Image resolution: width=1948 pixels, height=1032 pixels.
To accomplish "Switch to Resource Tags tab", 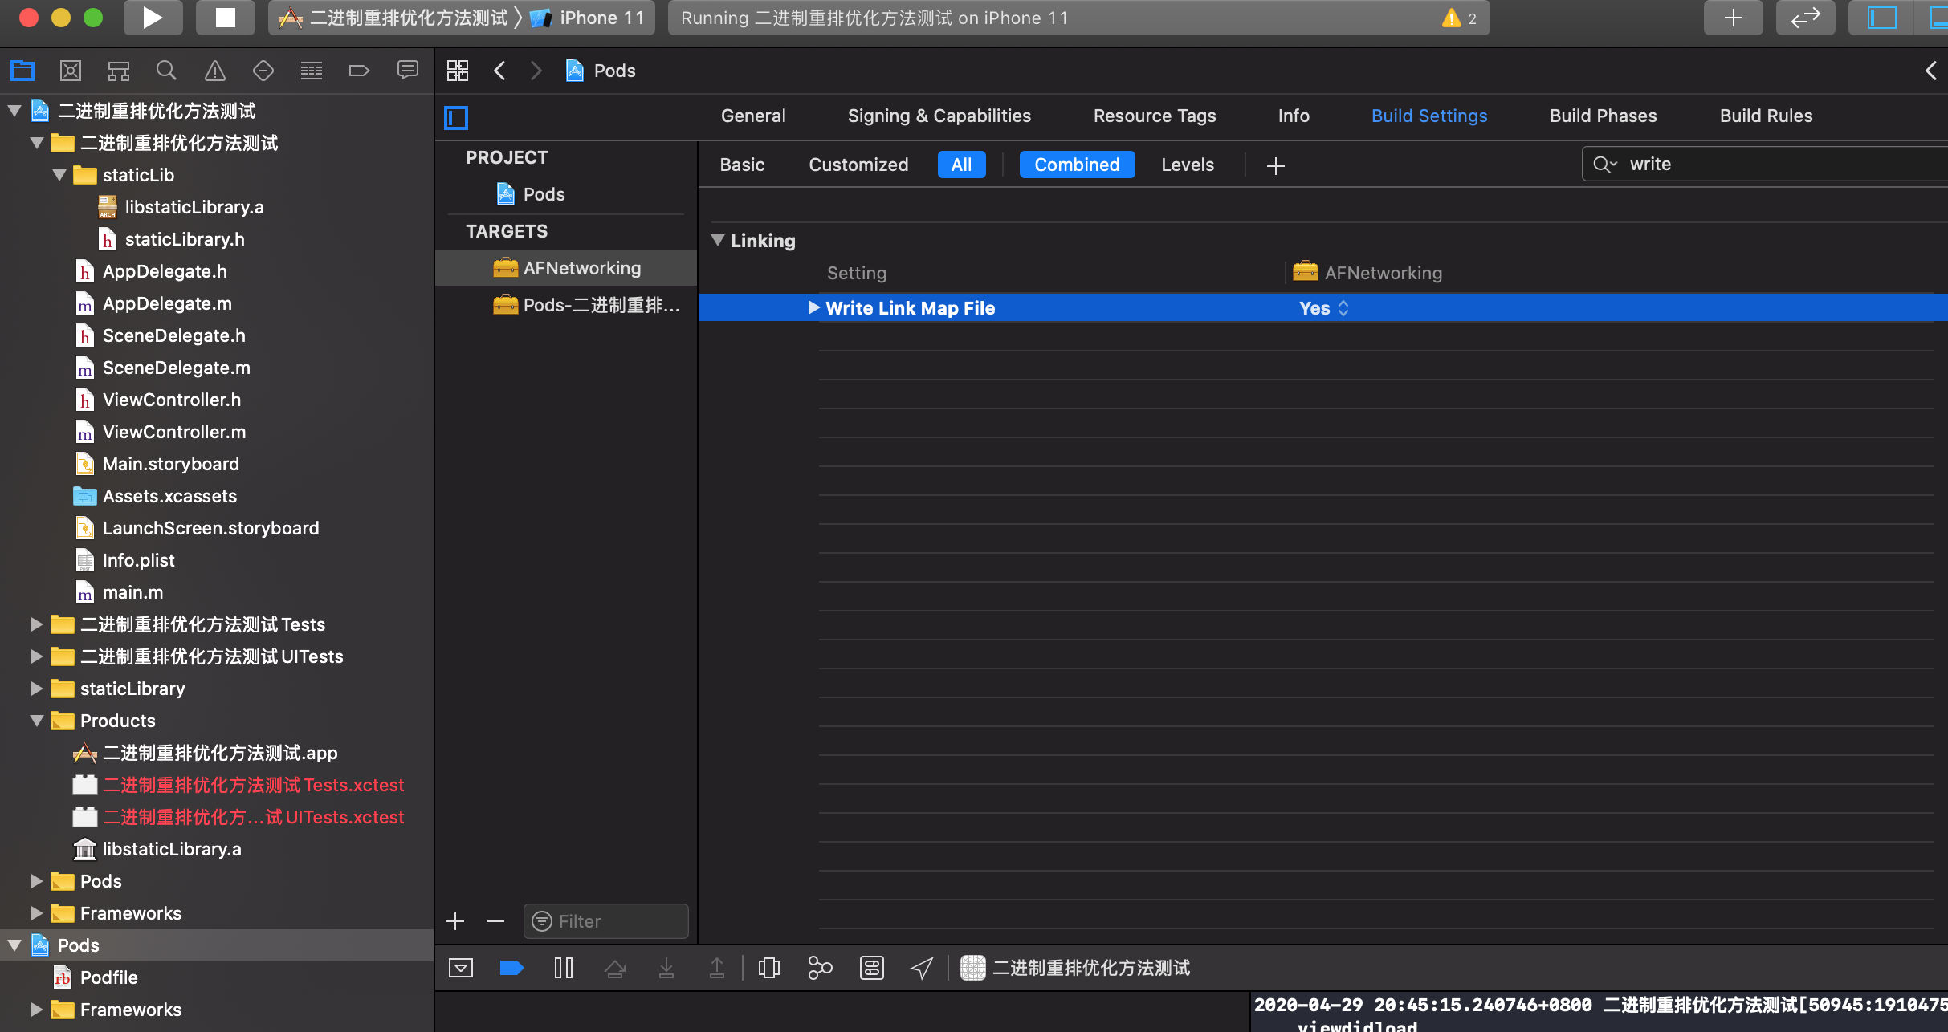I will (x=1155, y=116).
